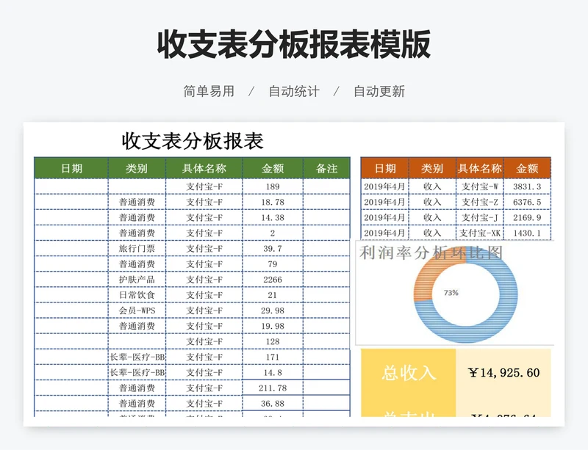The height and width of the screenshot is (450, 588).
Task: Click the main title 收支表分板报表模版
Action: (x=293, y=45)
